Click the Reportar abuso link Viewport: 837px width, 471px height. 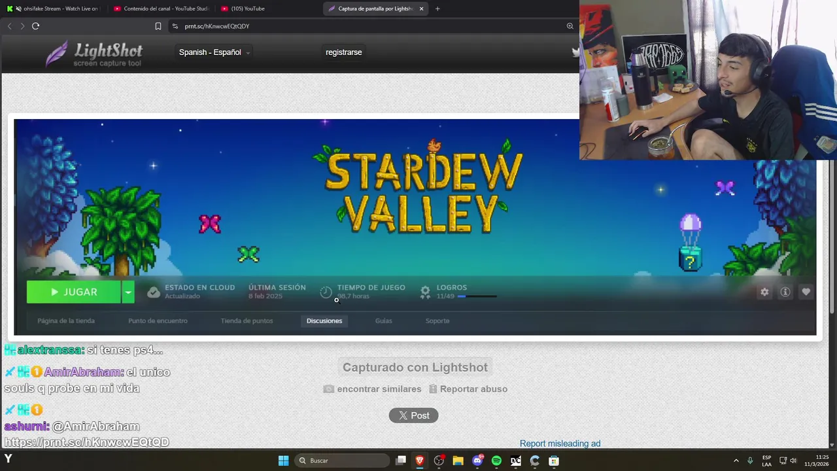(468, 389)
